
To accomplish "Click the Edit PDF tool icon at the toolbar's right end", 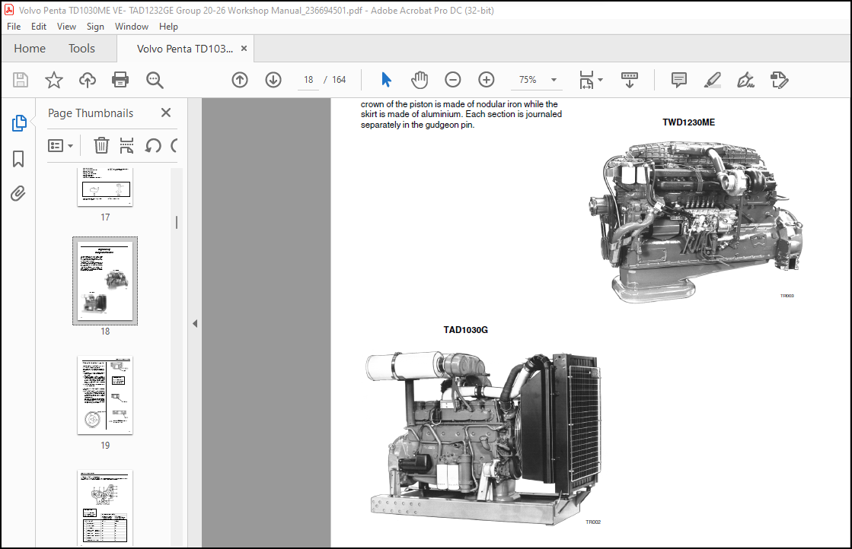I will [x=779, y=80].
